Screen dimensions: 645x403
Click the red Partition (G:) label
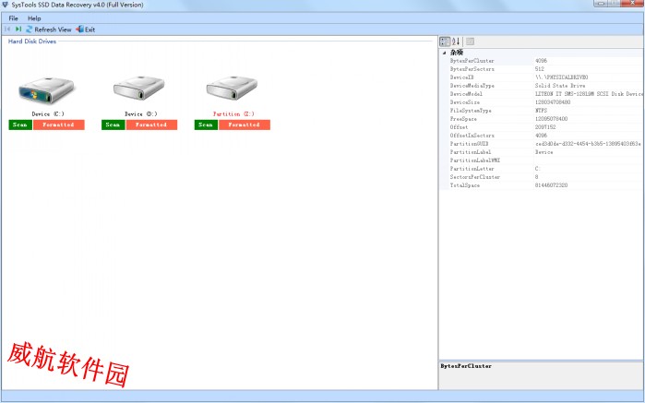pyautogui.click(x=233, y=114)
